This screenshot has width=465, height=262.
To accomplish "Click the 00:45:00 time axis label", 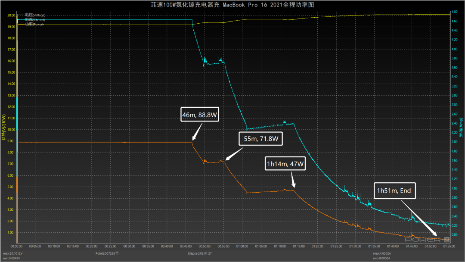I will (x=186, y=246).
